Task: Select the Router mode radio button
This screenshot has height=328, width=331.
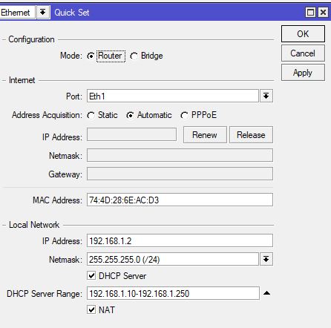Action: pos(91,56)
